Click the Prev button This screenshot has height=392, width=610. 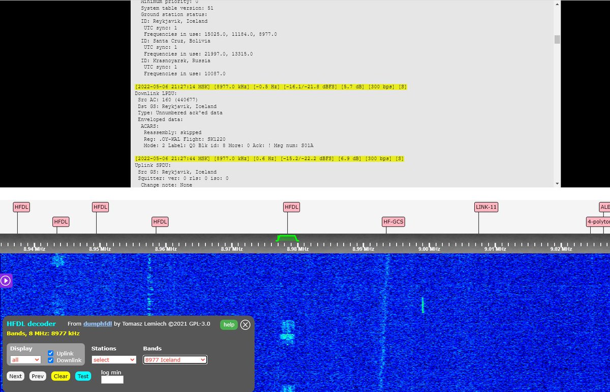[37, 376]
